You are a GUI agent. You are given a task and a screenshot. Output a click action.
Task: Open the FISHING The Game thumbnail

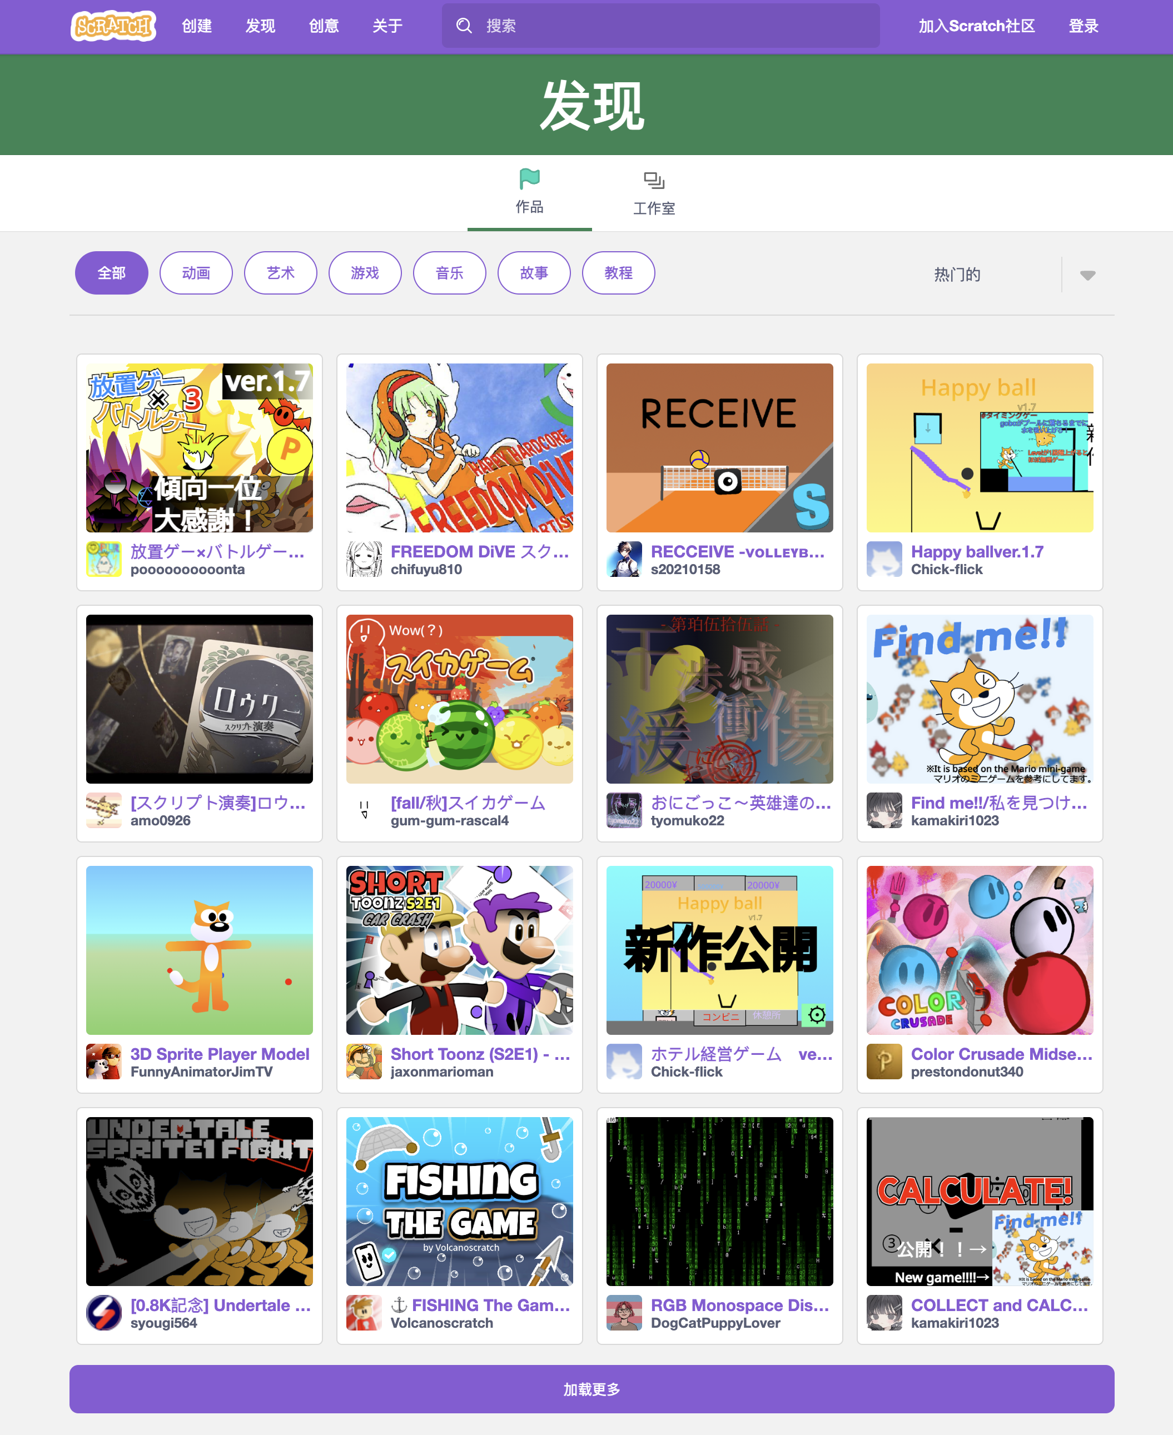[459, 1201]
